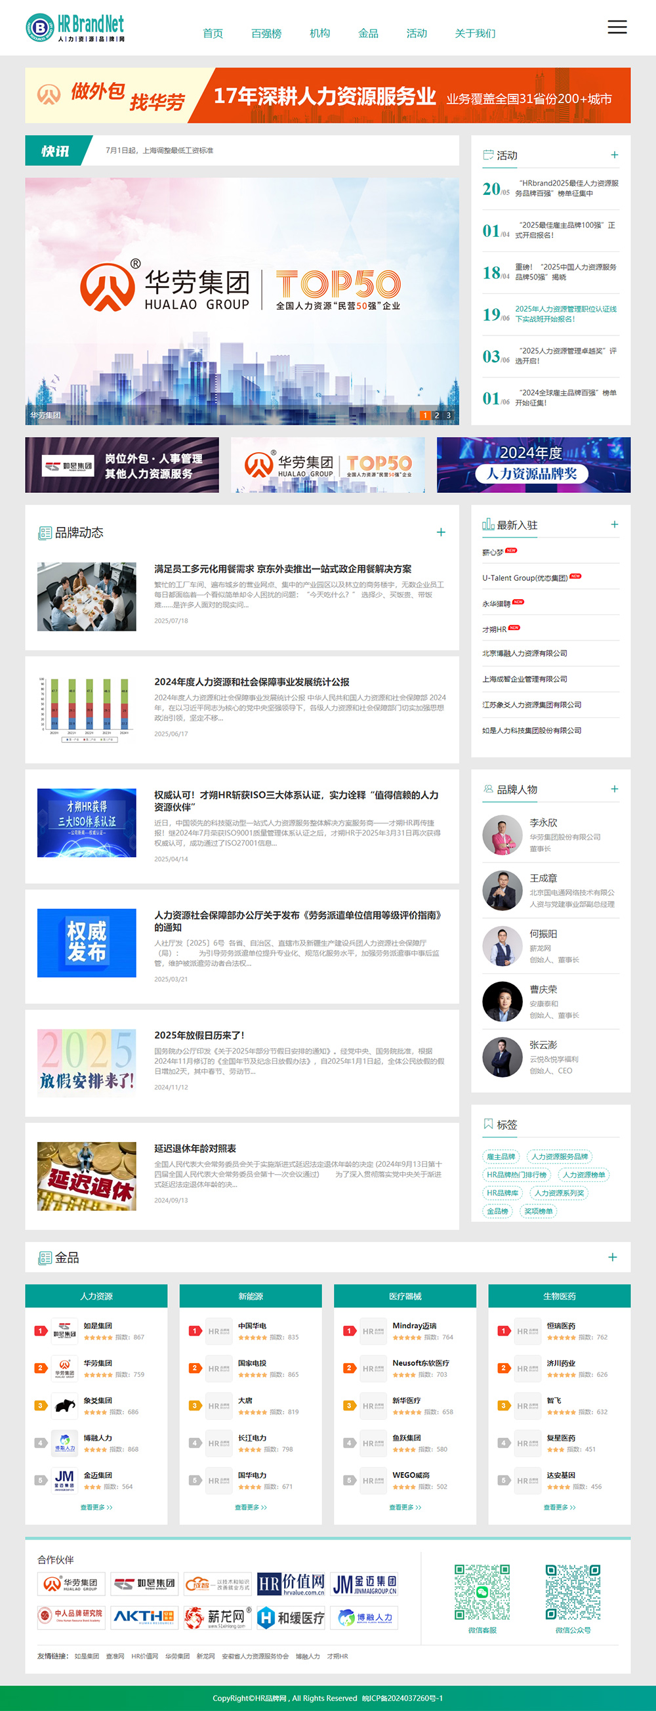This screenshot has height=1711, width=656.
Task: Select the 雇主品牌 tag
Action: 501,1156
